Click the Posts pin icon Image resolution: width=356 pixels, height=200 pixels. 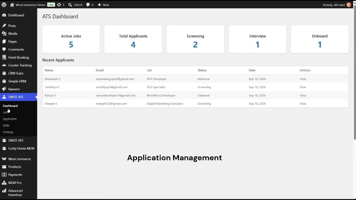coord(4,26)
